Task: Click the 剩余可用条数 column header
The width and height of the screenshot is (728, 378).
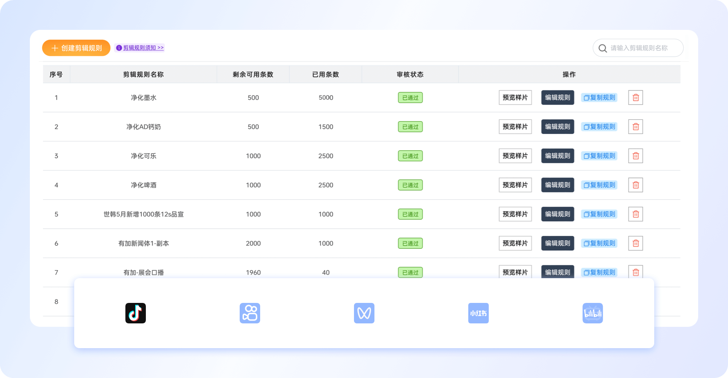Action: (x=253, y=74)
